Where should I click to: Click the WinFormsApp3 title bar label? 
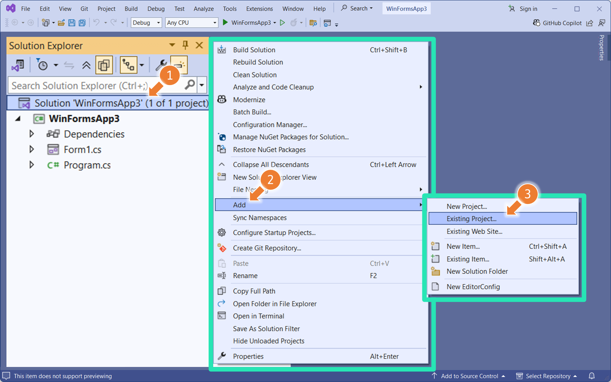point(406,9)
